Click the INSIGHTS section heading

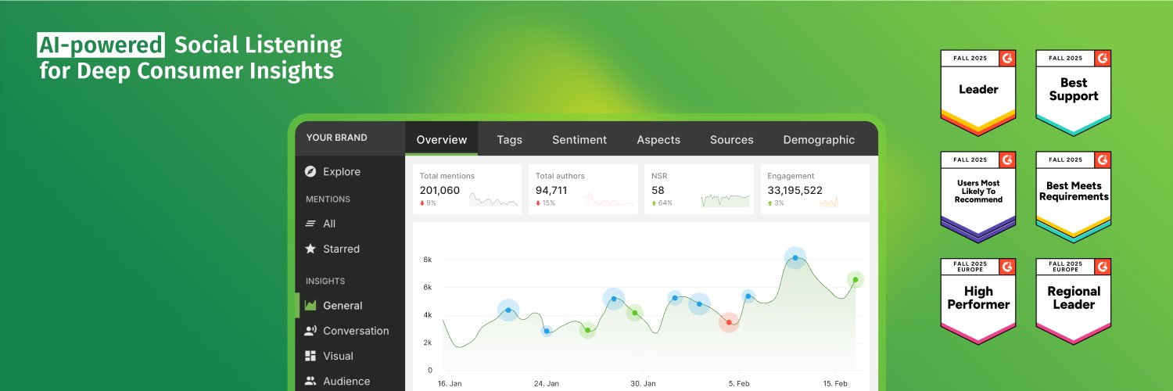click(x=325, y=281)
